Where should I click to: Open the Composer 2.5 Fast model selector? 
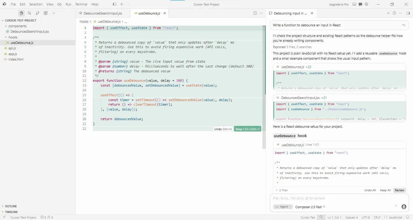tap(310, 207)
